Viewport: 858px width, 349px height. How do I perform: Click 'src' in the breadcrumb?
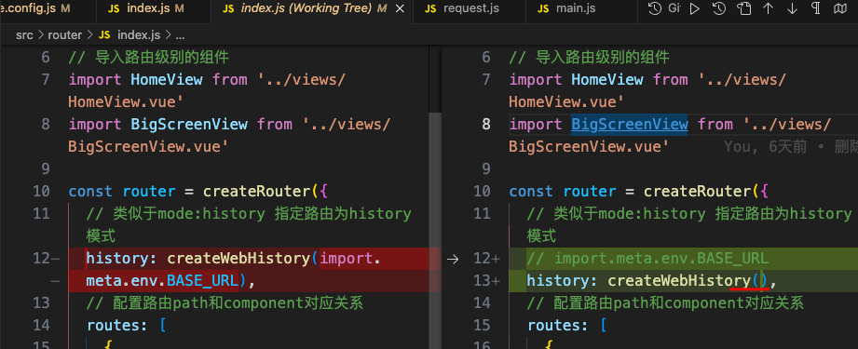pos(24,35)
